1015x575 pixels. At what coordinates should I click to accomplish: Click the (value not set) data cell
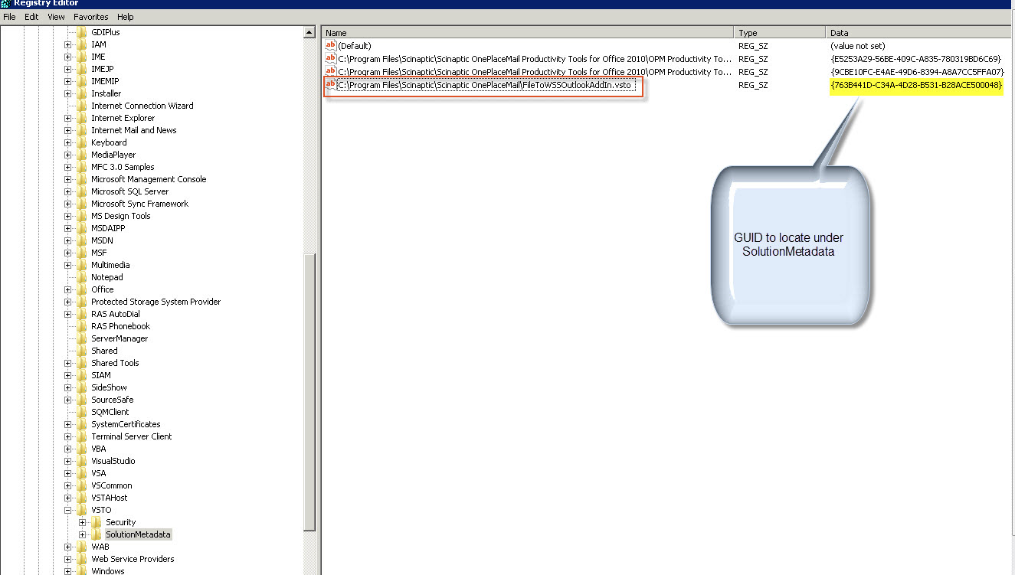click(858, 46)
